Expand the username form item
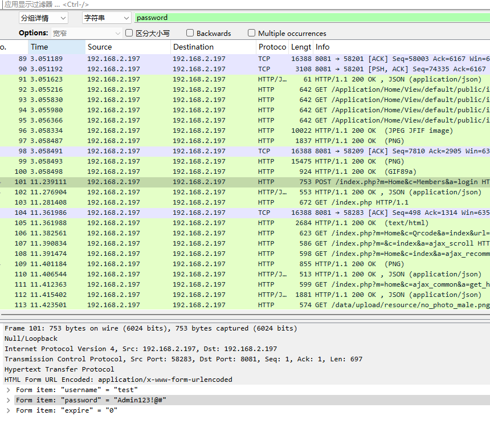Viewport: 490px width, 424px height. coord(9,390)
